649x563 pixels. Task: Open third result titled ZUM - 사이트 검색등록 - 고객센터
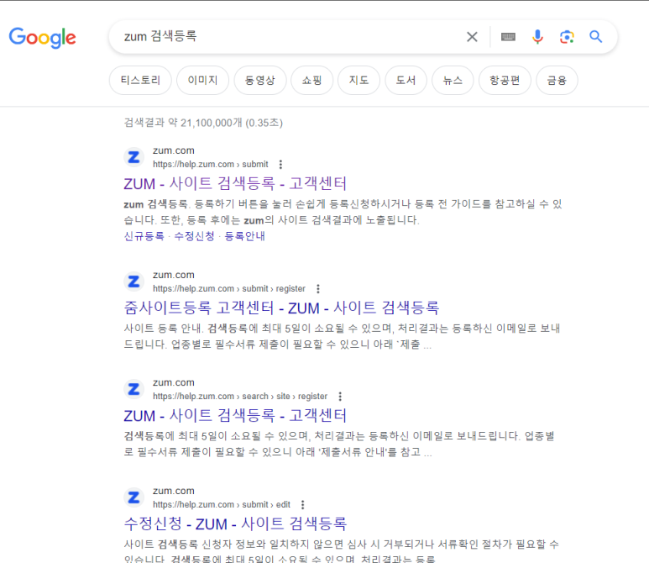[x=235, y=415]
